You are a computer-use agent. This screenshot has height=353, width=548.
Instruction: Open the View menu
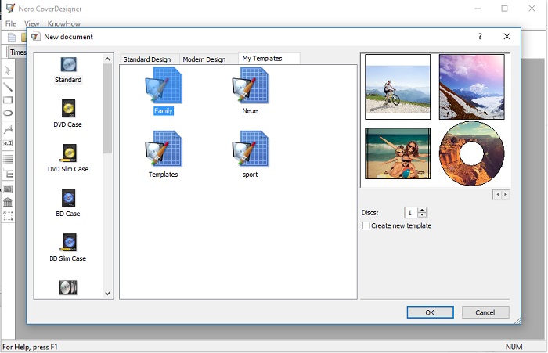31,23
